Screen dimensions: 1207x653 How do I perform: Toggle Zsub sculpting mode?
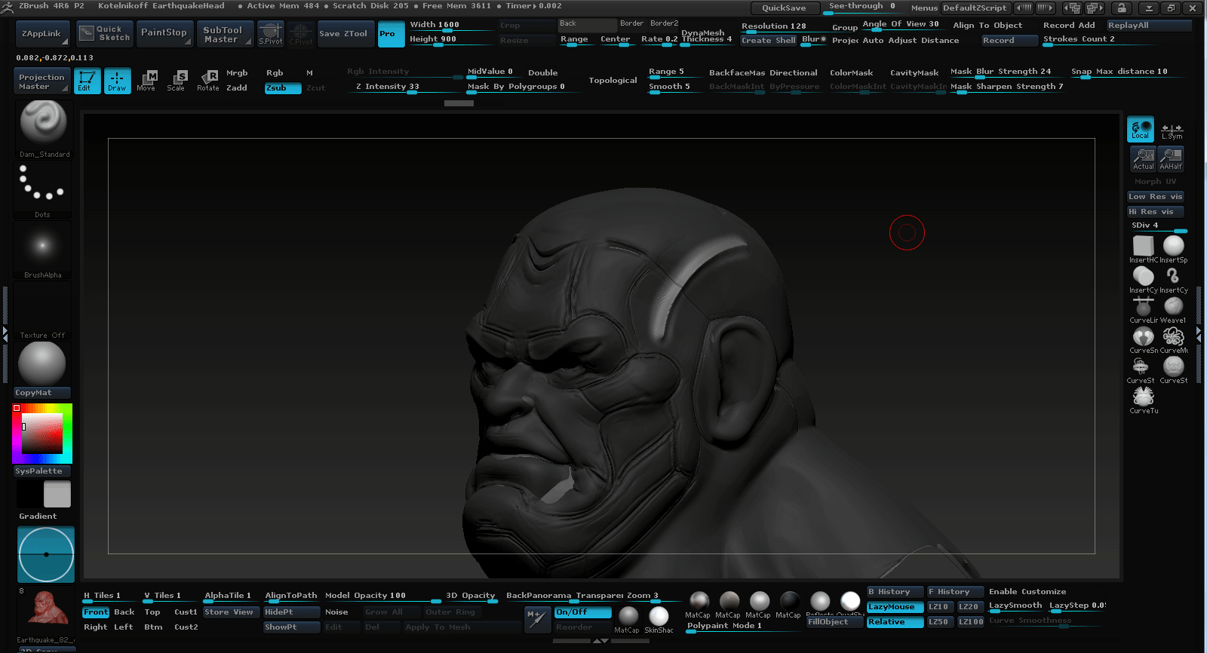coord(282,88)
